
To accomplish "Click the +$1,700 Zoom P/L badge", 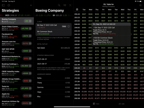I will tap(26, 28).
